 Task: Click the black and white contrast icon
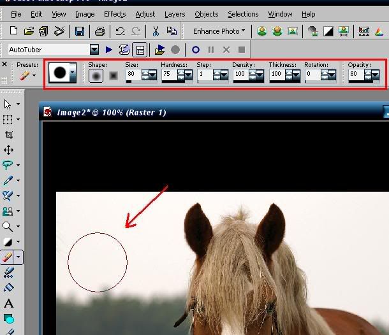(328, 31)
